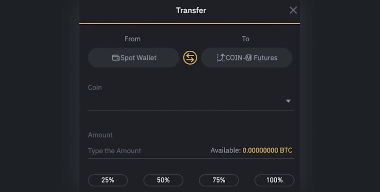Click the available 0.00000000 BTC balance

[267, 151]
